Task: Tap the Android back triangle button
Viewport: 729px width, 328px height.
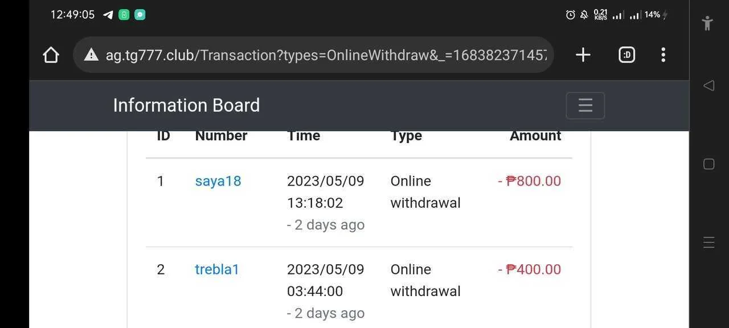Action: [x=708, y=85]
